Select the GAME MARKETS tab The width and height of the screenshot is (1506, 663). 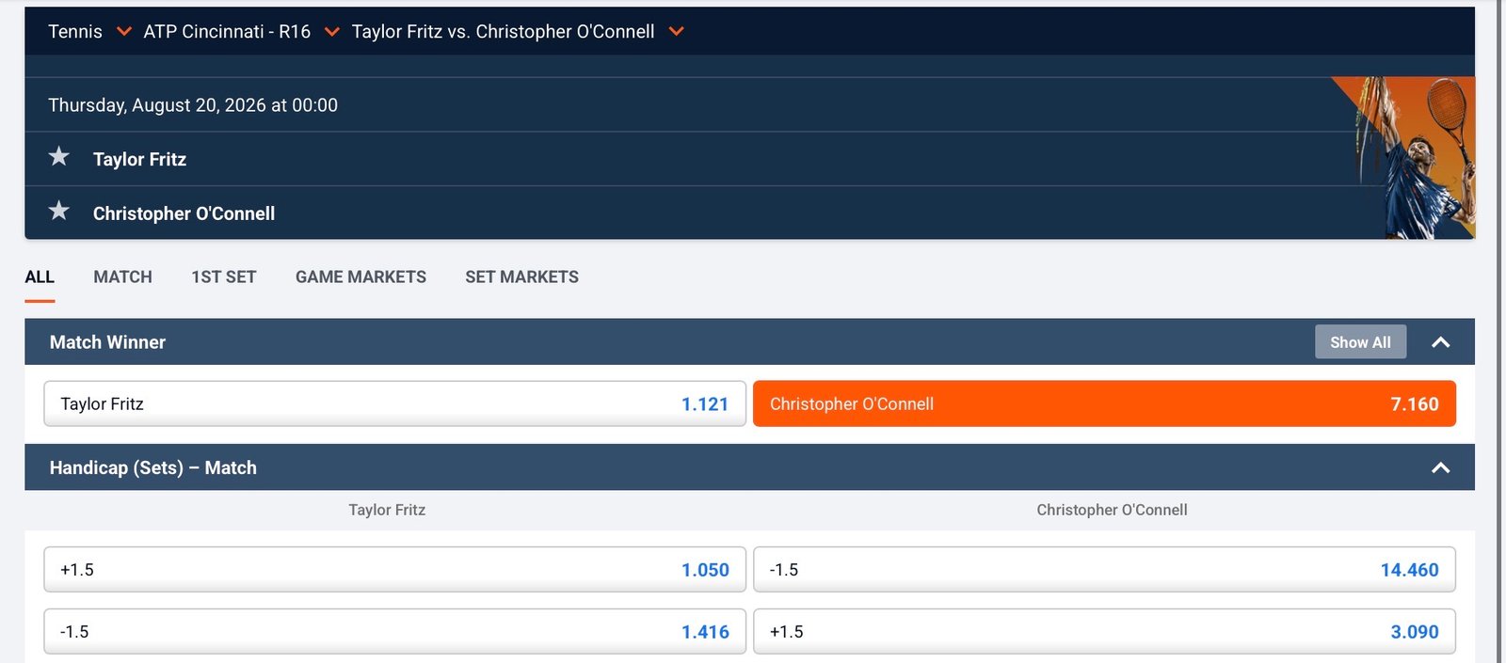pyautogui.click(x=360, y=277)
